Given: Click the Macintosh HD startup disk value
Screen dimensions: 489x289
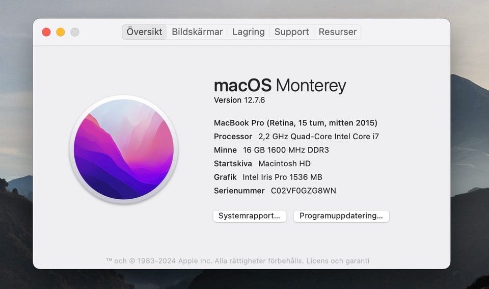Looking at the screenshot, I should coord(284,164).
